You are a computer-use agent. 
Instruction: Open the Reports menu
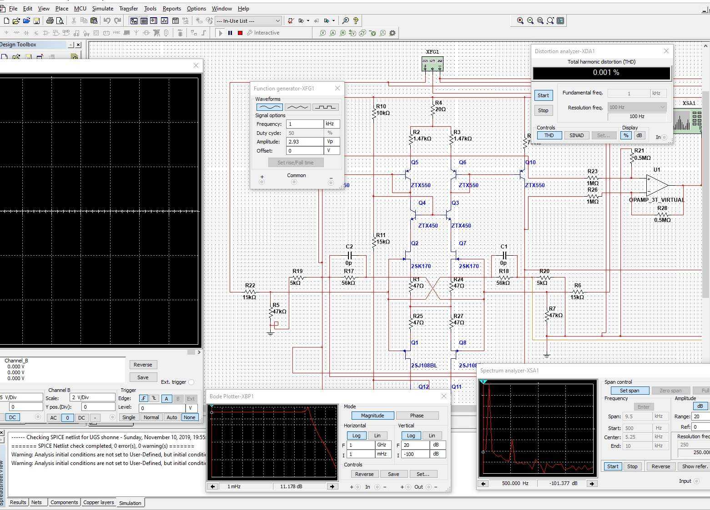pos(171,9)
